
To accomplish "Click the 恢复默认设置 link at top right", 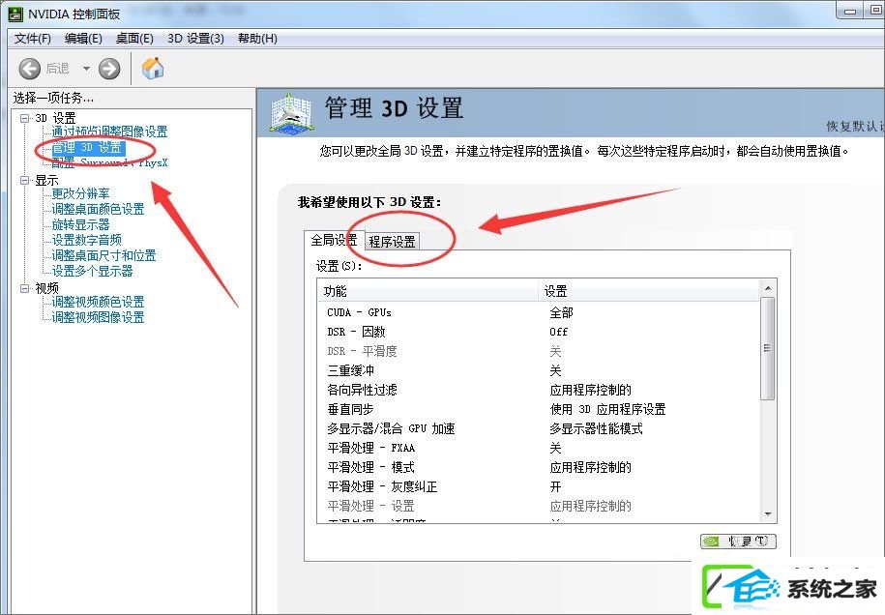I will (x=854, y=127).
